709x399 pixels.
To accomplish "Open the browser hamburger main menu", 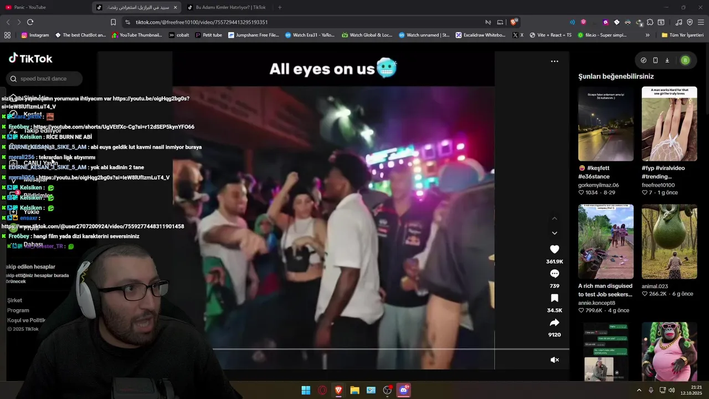I will 701,22.
